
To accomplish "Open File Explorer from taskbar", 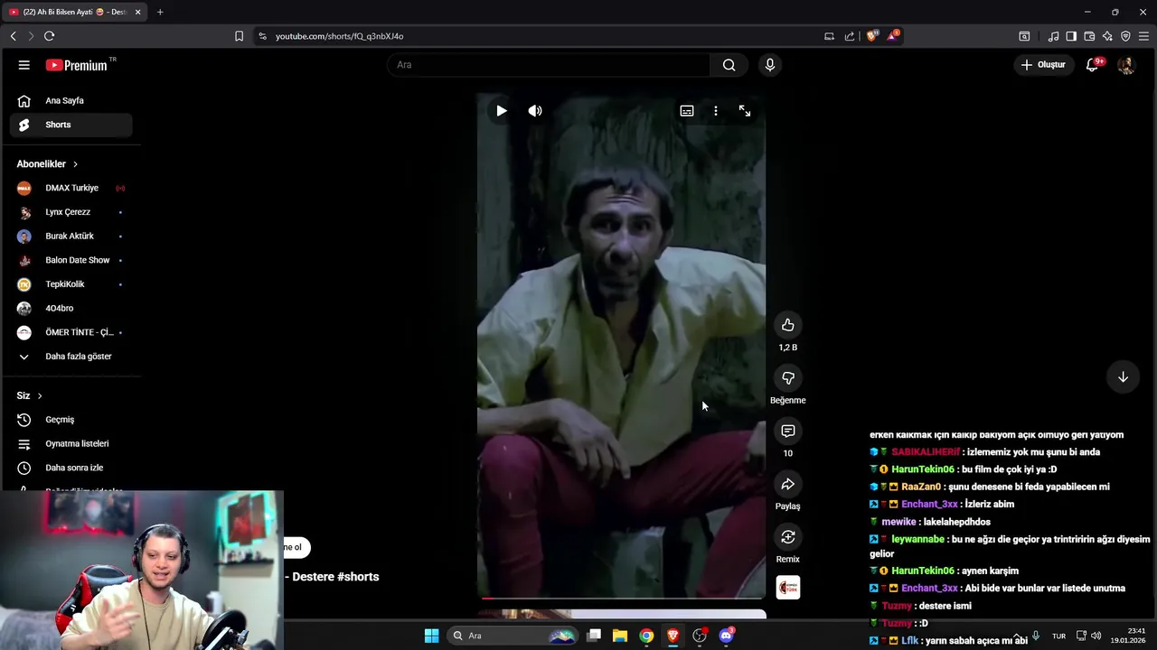I will (x=620, y=636).
